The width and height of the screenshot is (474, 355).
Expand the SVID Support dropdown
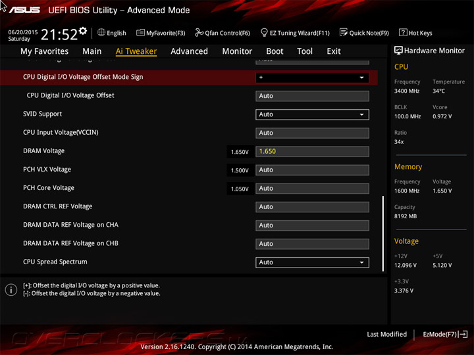click(x=312, y=114)
